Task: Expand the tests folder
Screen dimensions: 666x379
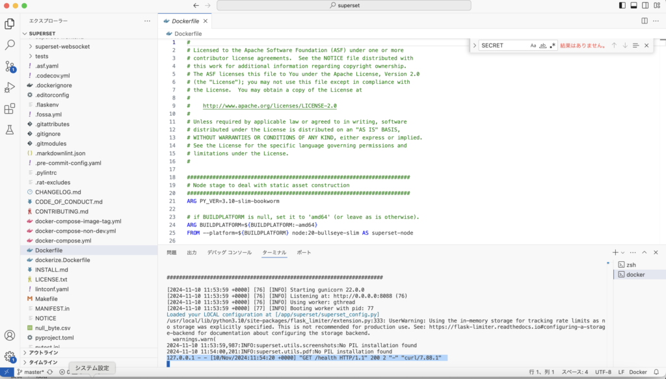Action: (89, 57)
